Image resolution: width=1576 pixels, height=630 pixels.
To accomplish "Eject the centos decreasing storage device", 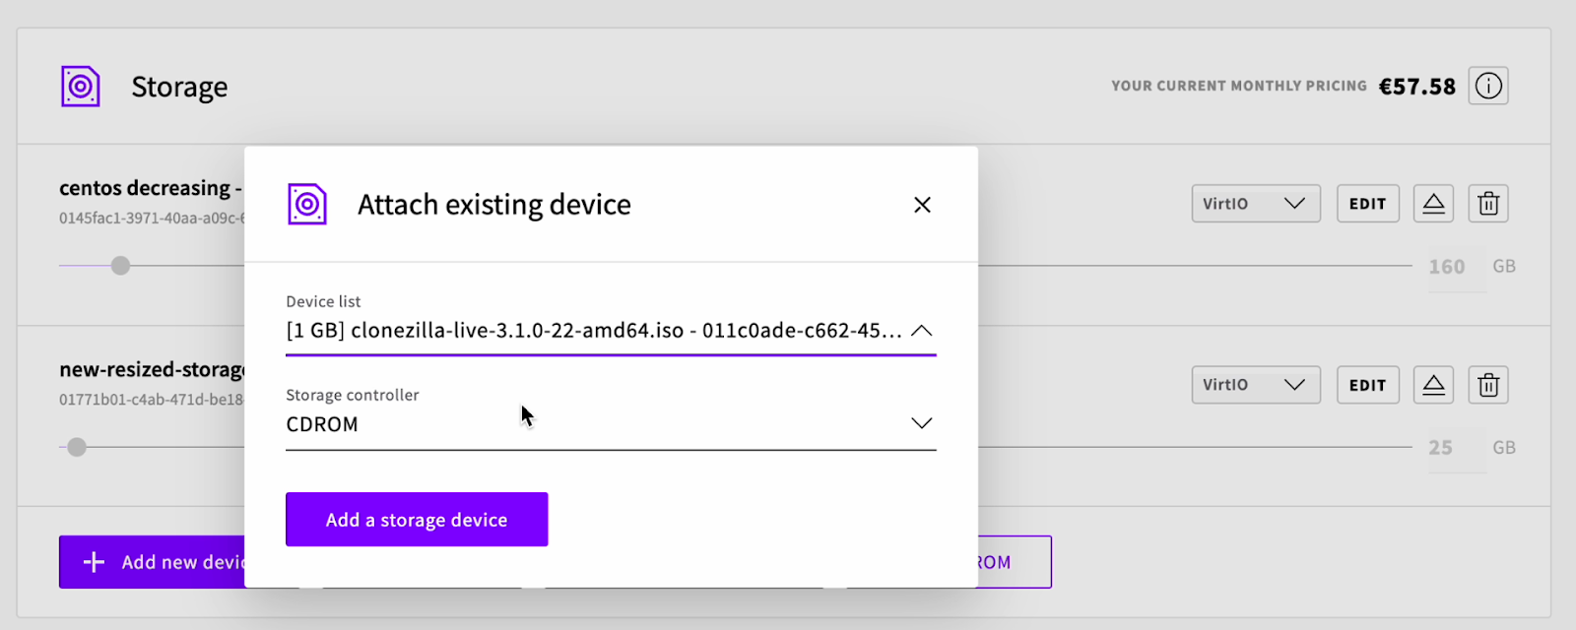I will 1433,204.
